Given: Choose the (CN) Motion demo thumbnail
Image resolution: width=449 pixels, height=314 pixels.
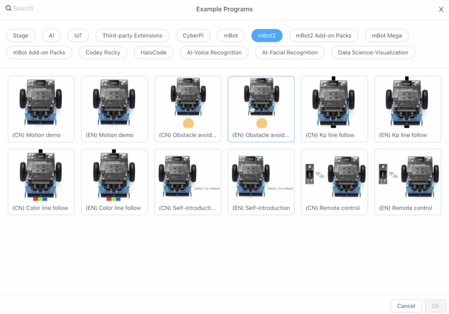Looking at the screenshot, I should tap(42, 109).
